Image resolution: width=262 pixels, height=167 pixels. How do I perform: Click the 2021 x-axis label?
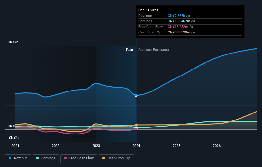pyautogui.click(x=15, y=146)
